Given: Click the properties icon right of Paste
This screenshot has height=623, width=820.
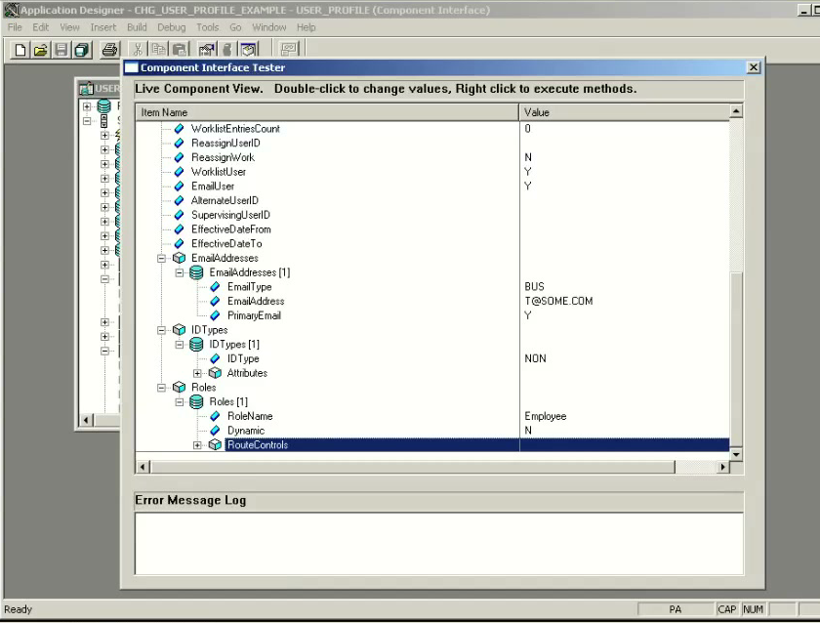Looking at the screenshot, I should pos(207,50).
